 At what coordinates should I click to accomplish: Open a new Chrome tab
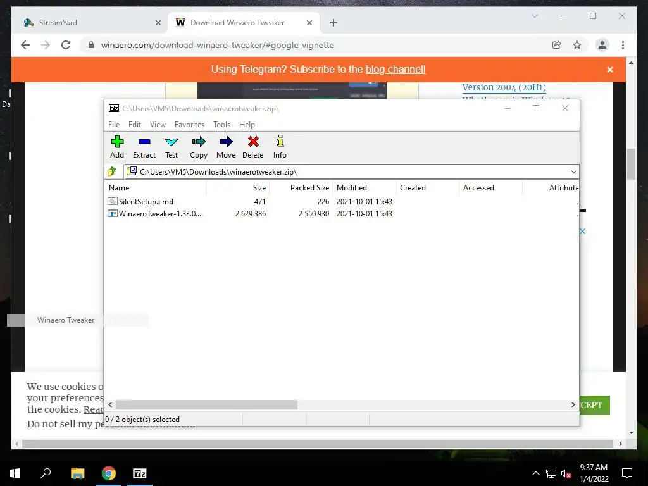(333, 23)
